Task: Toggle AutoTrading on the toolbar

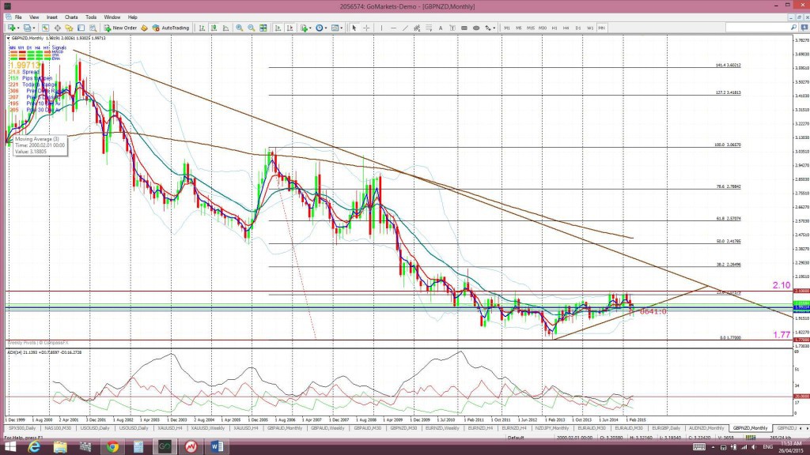Action: [x=171, y=28]
